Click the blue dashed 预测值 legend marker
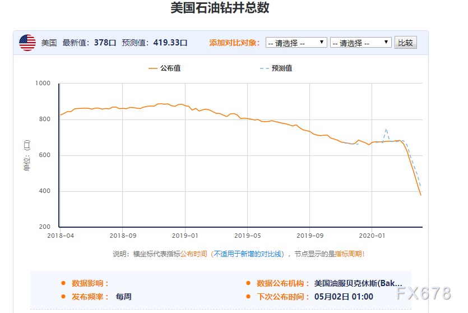The height and width of the screenshot is (313, 468). pos(265,68)
